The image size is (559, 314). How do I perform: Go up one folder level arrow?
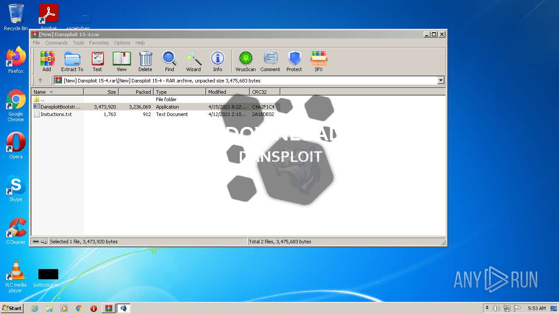coord(40,80)
